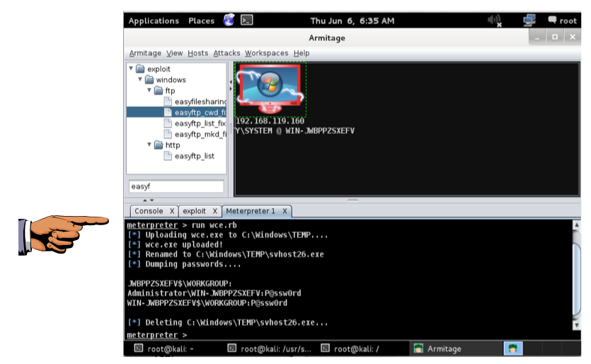Click the up arrow on pane splitter
This screenshot has height=364, width=591.
coord(144,200)
